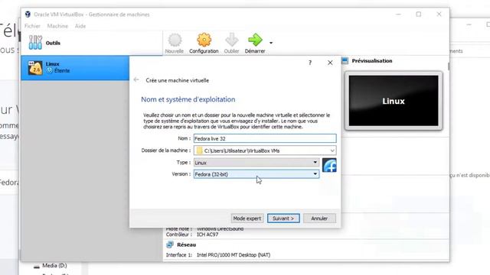
Task: Click the Mode expert button
Action: pos(247,218)
